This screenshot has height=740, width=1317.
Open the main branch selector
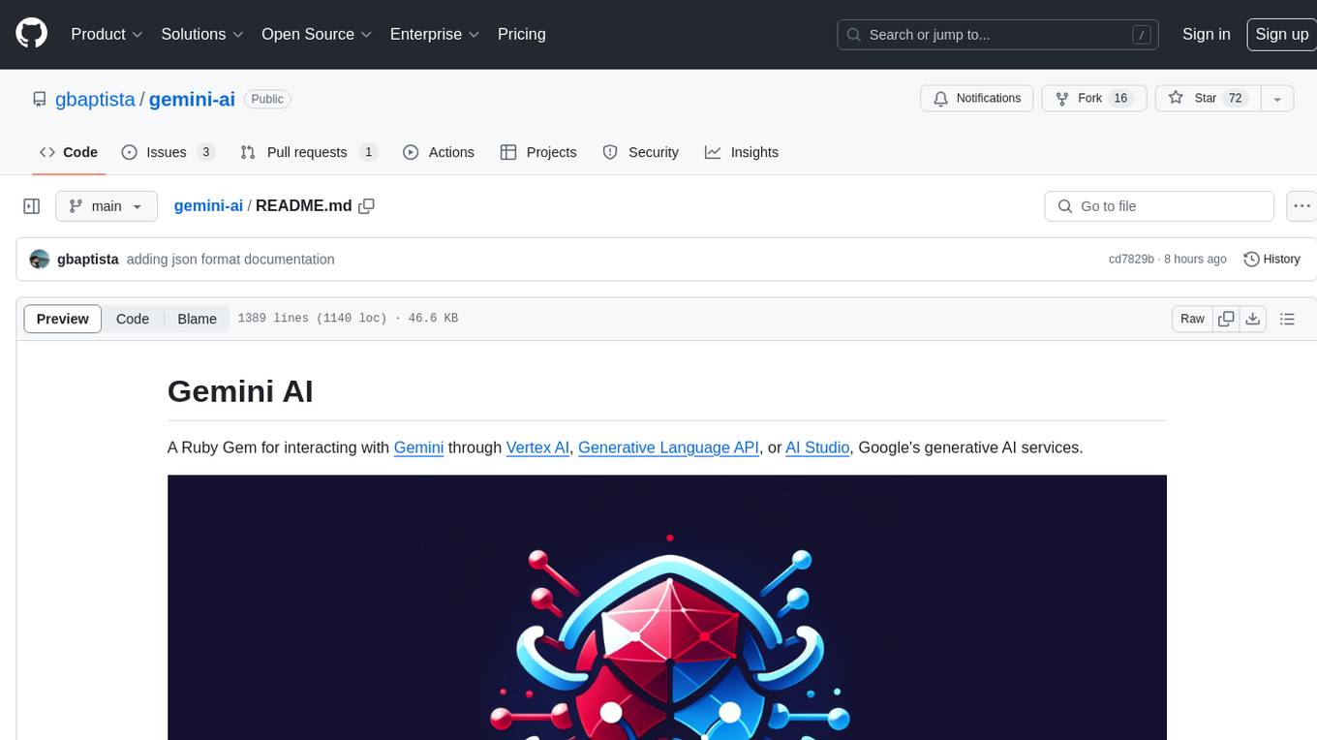[106, 206]
